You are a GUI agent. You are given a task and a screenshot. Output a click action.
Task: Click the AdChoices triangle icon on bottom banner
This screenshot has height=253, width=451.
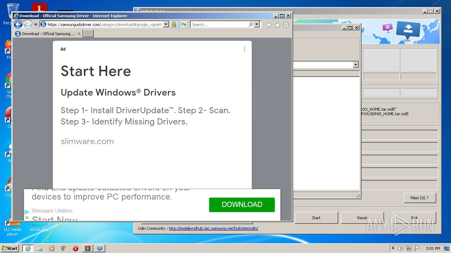27,212
